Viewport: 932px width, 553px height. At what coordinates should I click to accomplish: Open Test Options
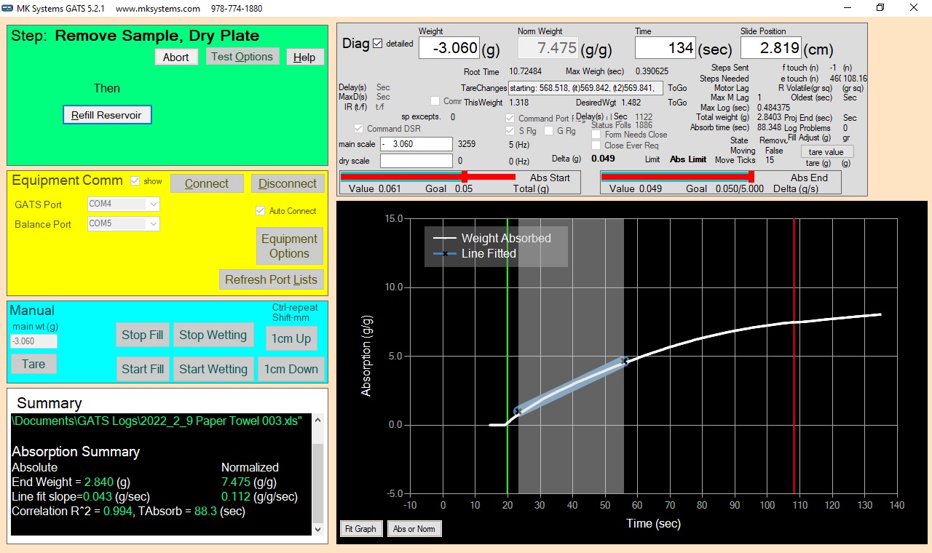(242, 56)
